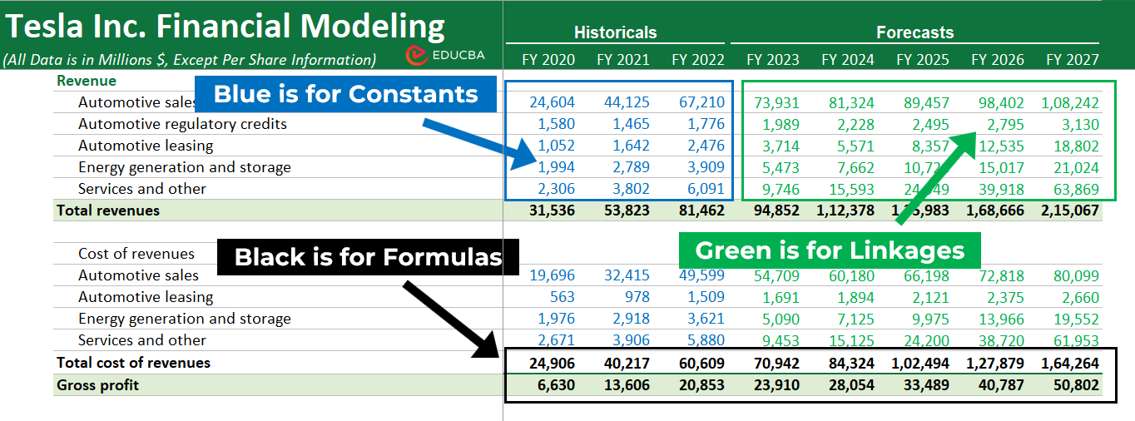Select the automotive leasing forecast cell 5,571
The image size is (1135, 421).
pyautogui.click(x=855, y=146)
